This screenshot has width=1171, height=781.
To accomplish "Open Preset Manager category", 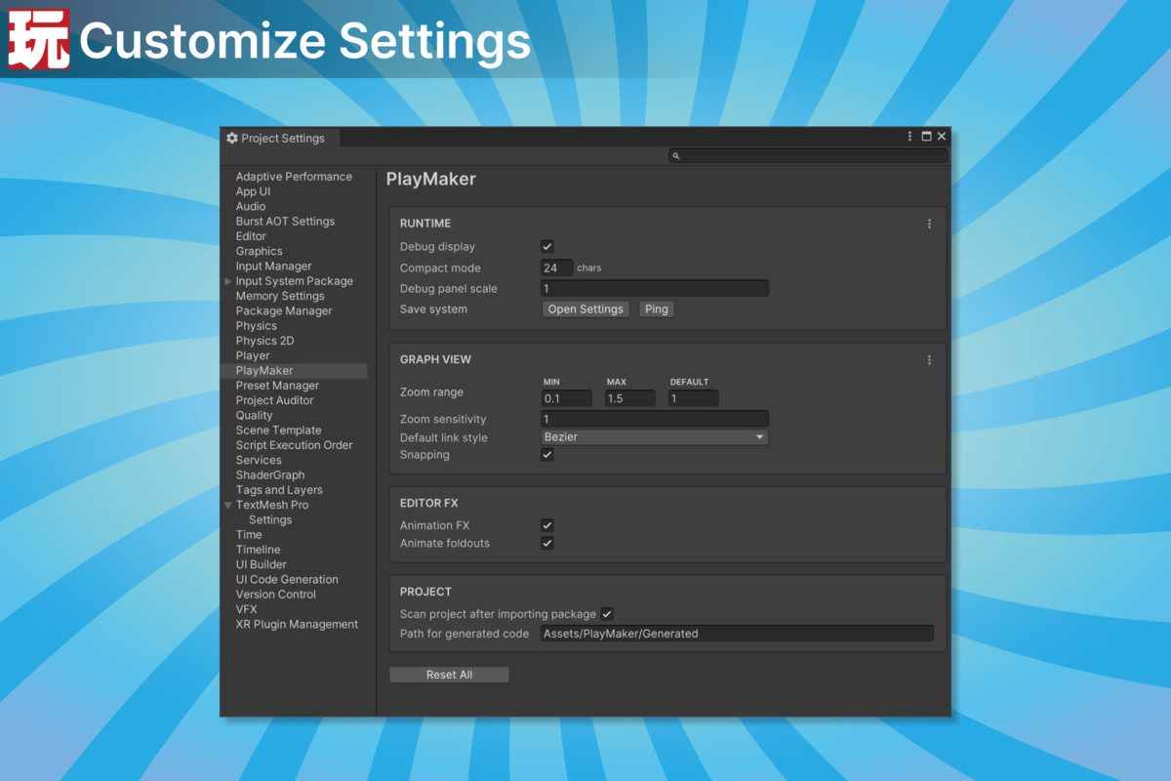I will tap(277, 386).
